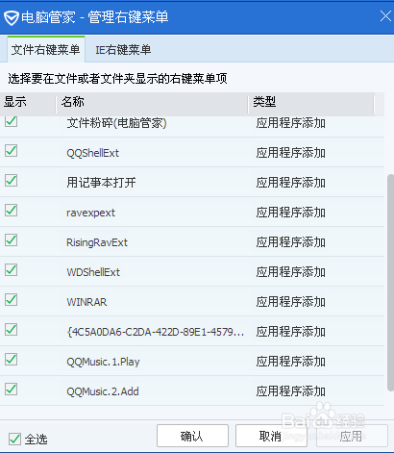Toggle the 全选 select-all checkbox

14,439
